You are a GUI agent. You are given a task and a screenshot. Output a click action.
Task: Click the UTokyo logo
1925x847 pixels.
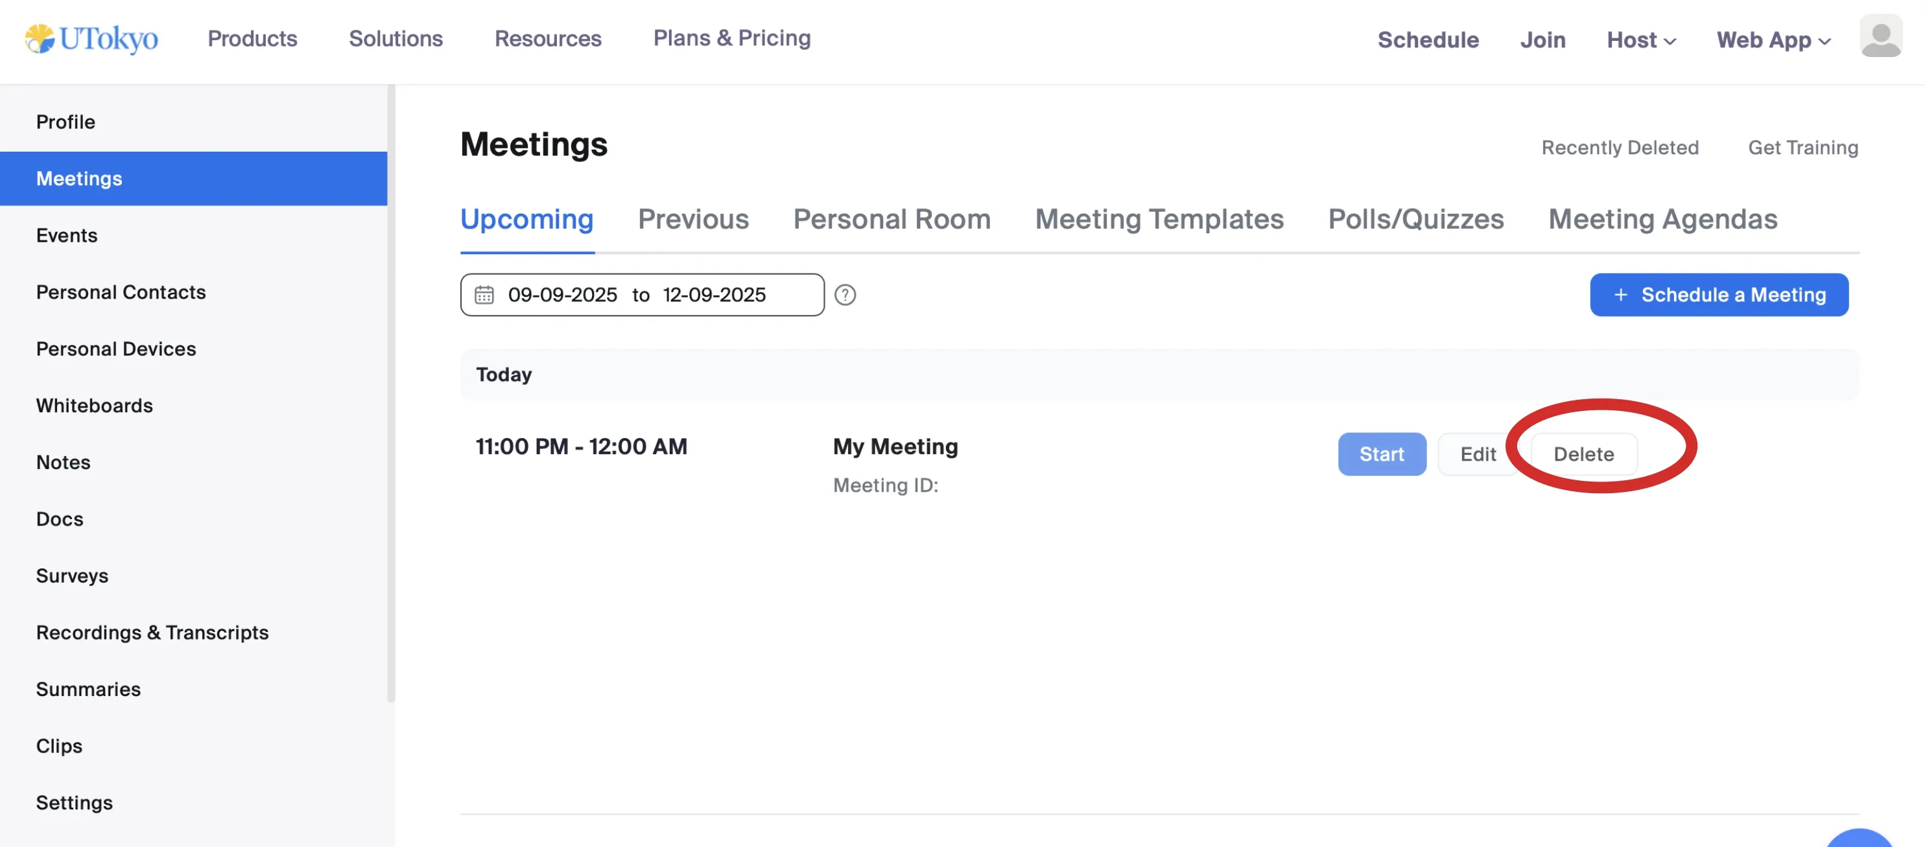(91, 39)
